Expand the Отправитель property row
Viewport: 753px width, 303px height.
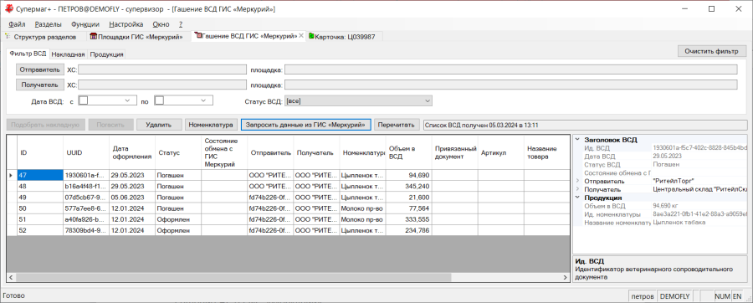(577, 181)
